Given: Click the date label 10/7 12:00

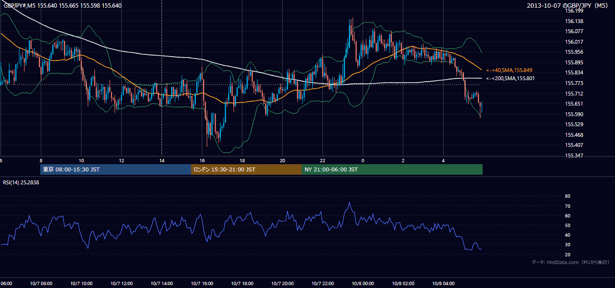Looking at the screenshot, I should tap(122, 284).
